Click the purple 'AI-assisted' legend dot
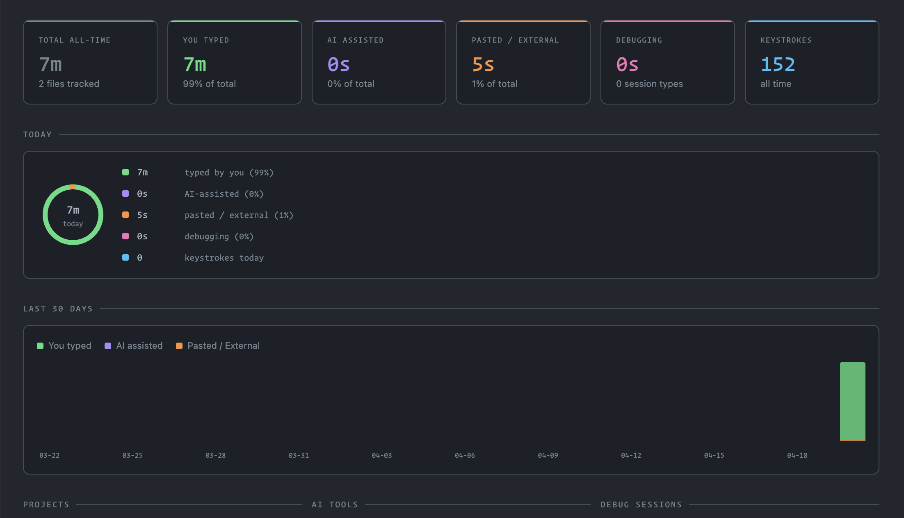Image resolution: width=904 pixels, height=518 pixels. tap(125, 193)
